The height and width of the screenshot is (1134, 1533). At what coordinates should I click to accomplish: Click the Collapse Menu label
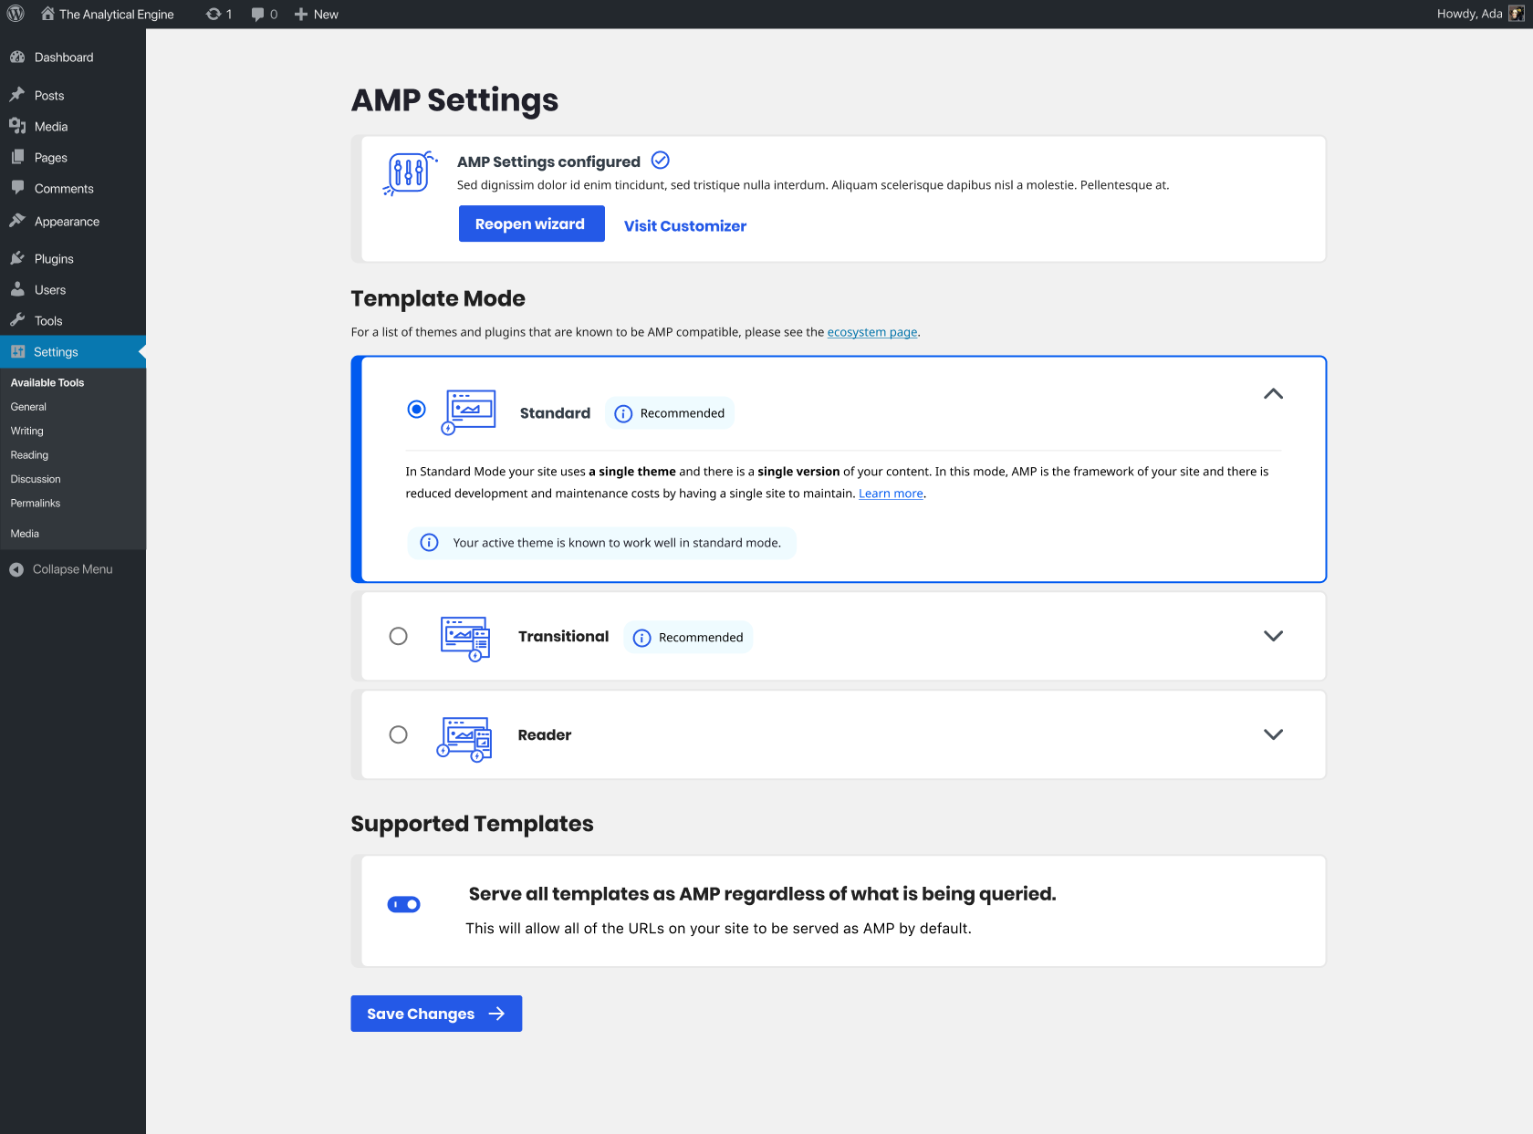point(73,569)
